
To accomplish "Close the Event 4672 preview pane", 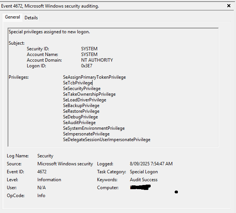I will tap(228, 6).
